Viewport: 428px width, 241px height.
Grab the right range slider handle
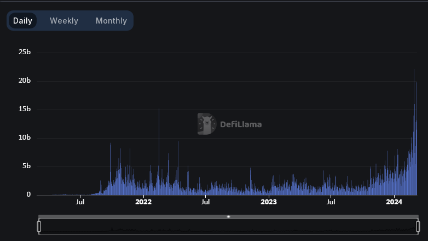418,227
